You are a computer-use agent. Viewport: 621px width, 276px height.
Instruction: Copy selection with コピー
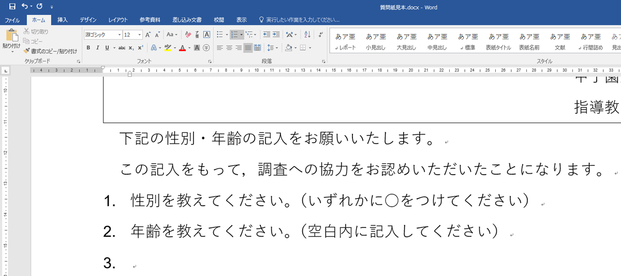click(x=34, y=41)
